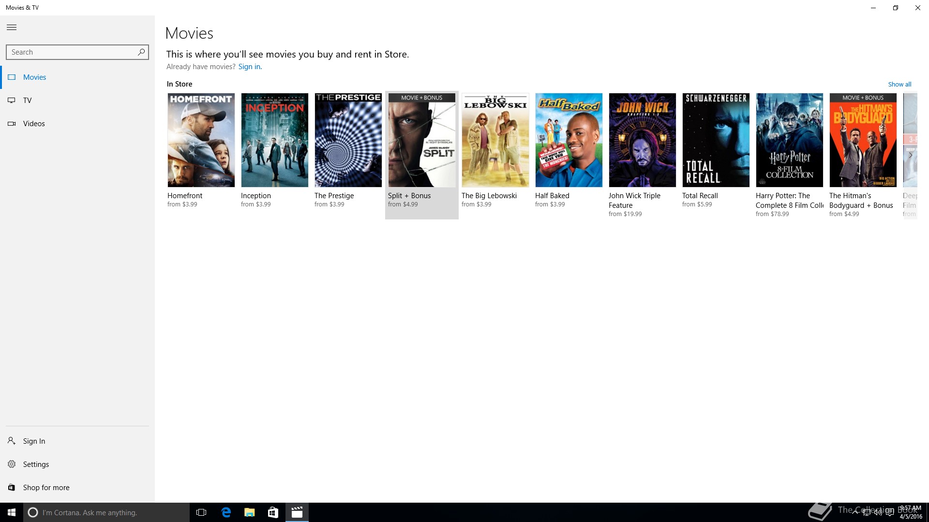Image resolution: width=929 pixels, height=522 pixels.
Task: Open Settings from sidebar
Action: click(77, 464)
